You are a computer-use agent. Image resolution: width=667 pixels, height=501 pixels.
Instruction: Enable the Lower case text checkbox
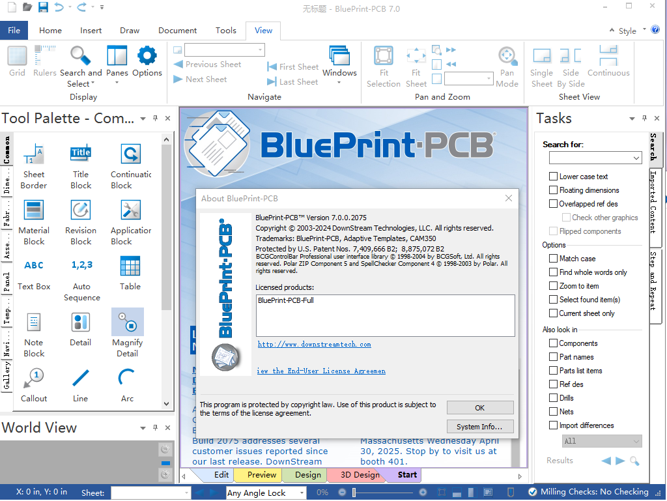tap(553, 177)
